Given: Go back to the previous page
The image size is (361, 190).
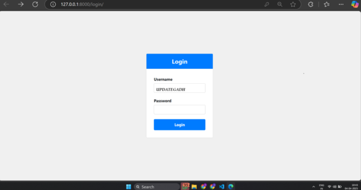Looking at the screenshot, I should [6, 4].
